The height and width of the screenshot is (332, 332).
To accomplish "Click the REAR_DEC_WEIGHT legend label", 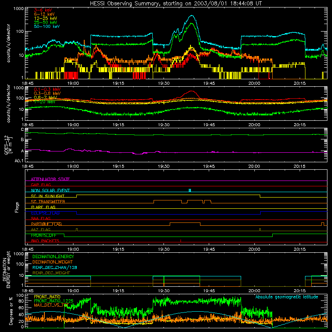I will coord(51,273).
